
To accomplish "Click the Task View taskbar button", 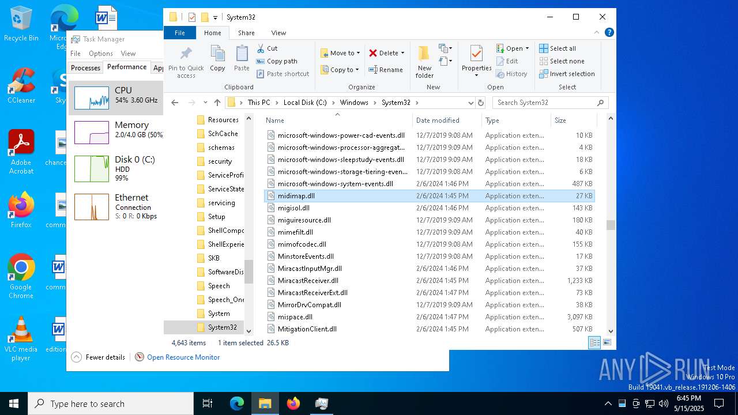I will pos(208,403).
